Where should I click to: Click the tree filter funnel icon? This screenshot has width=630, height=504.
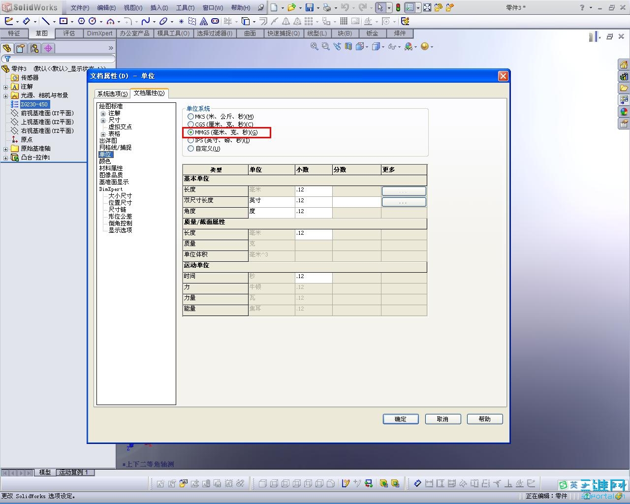[7, 59]
